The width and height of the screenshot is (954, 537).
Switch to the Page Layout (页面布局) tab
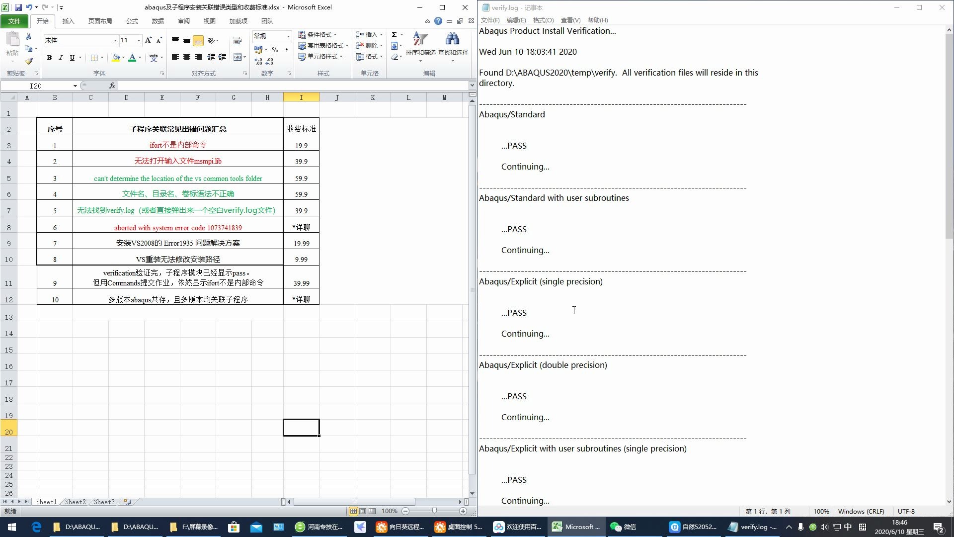coord(100,21)
